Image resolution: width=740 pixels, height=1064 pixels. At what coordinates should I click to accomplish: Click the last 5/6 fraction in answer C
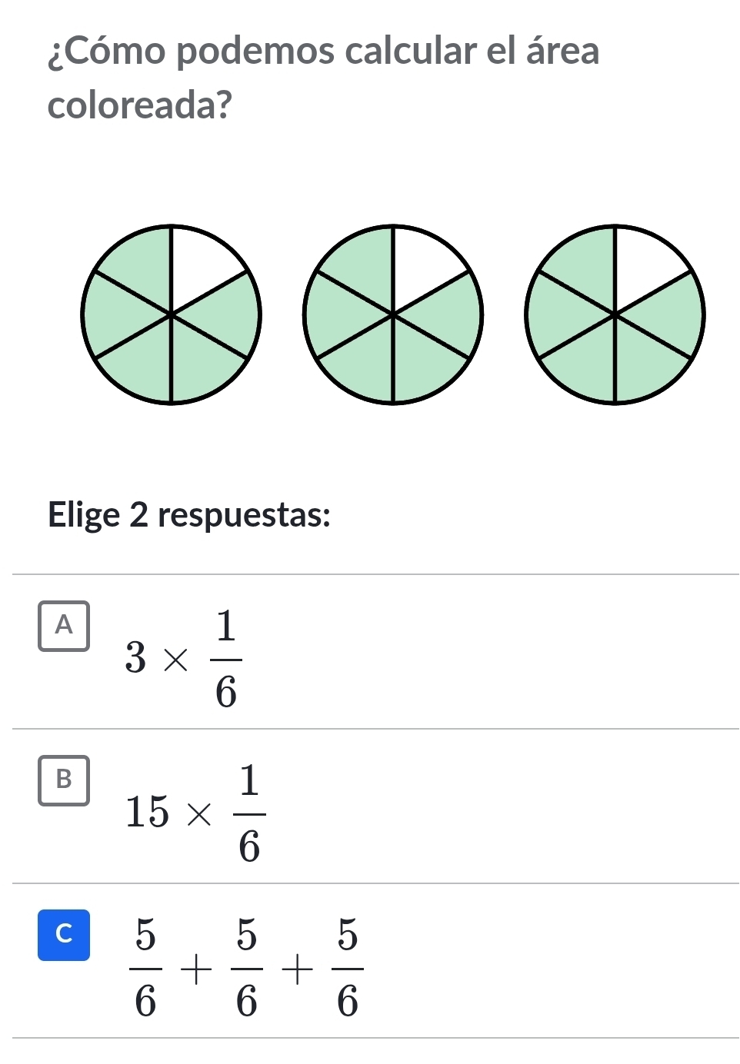click(x=348, y=968)
